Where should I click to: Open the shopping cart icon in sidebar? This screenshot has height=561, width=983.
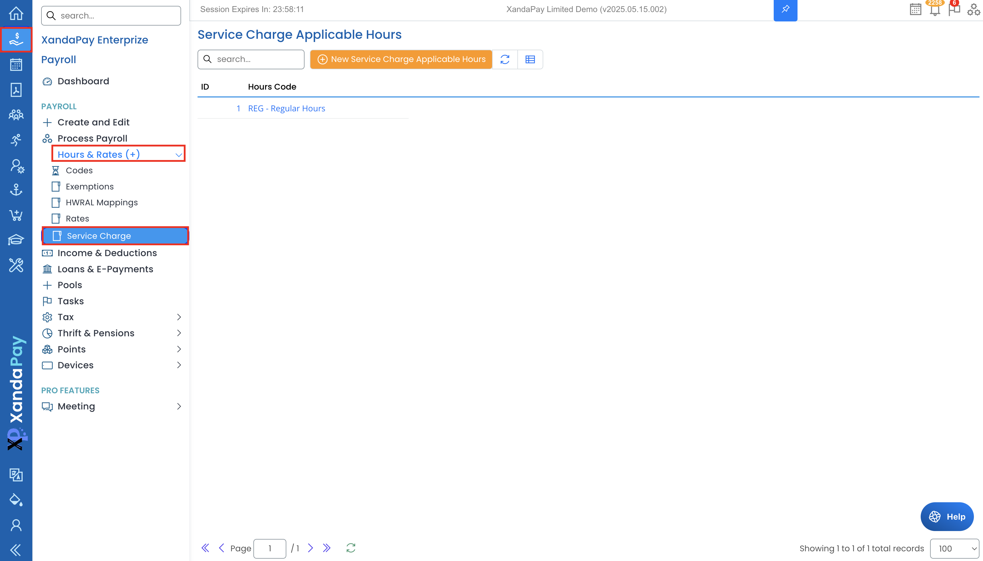click(x=16, y=215)
